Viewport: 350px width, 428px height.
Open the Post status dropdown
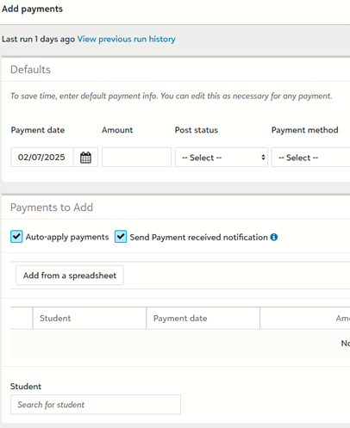[222, 158]
